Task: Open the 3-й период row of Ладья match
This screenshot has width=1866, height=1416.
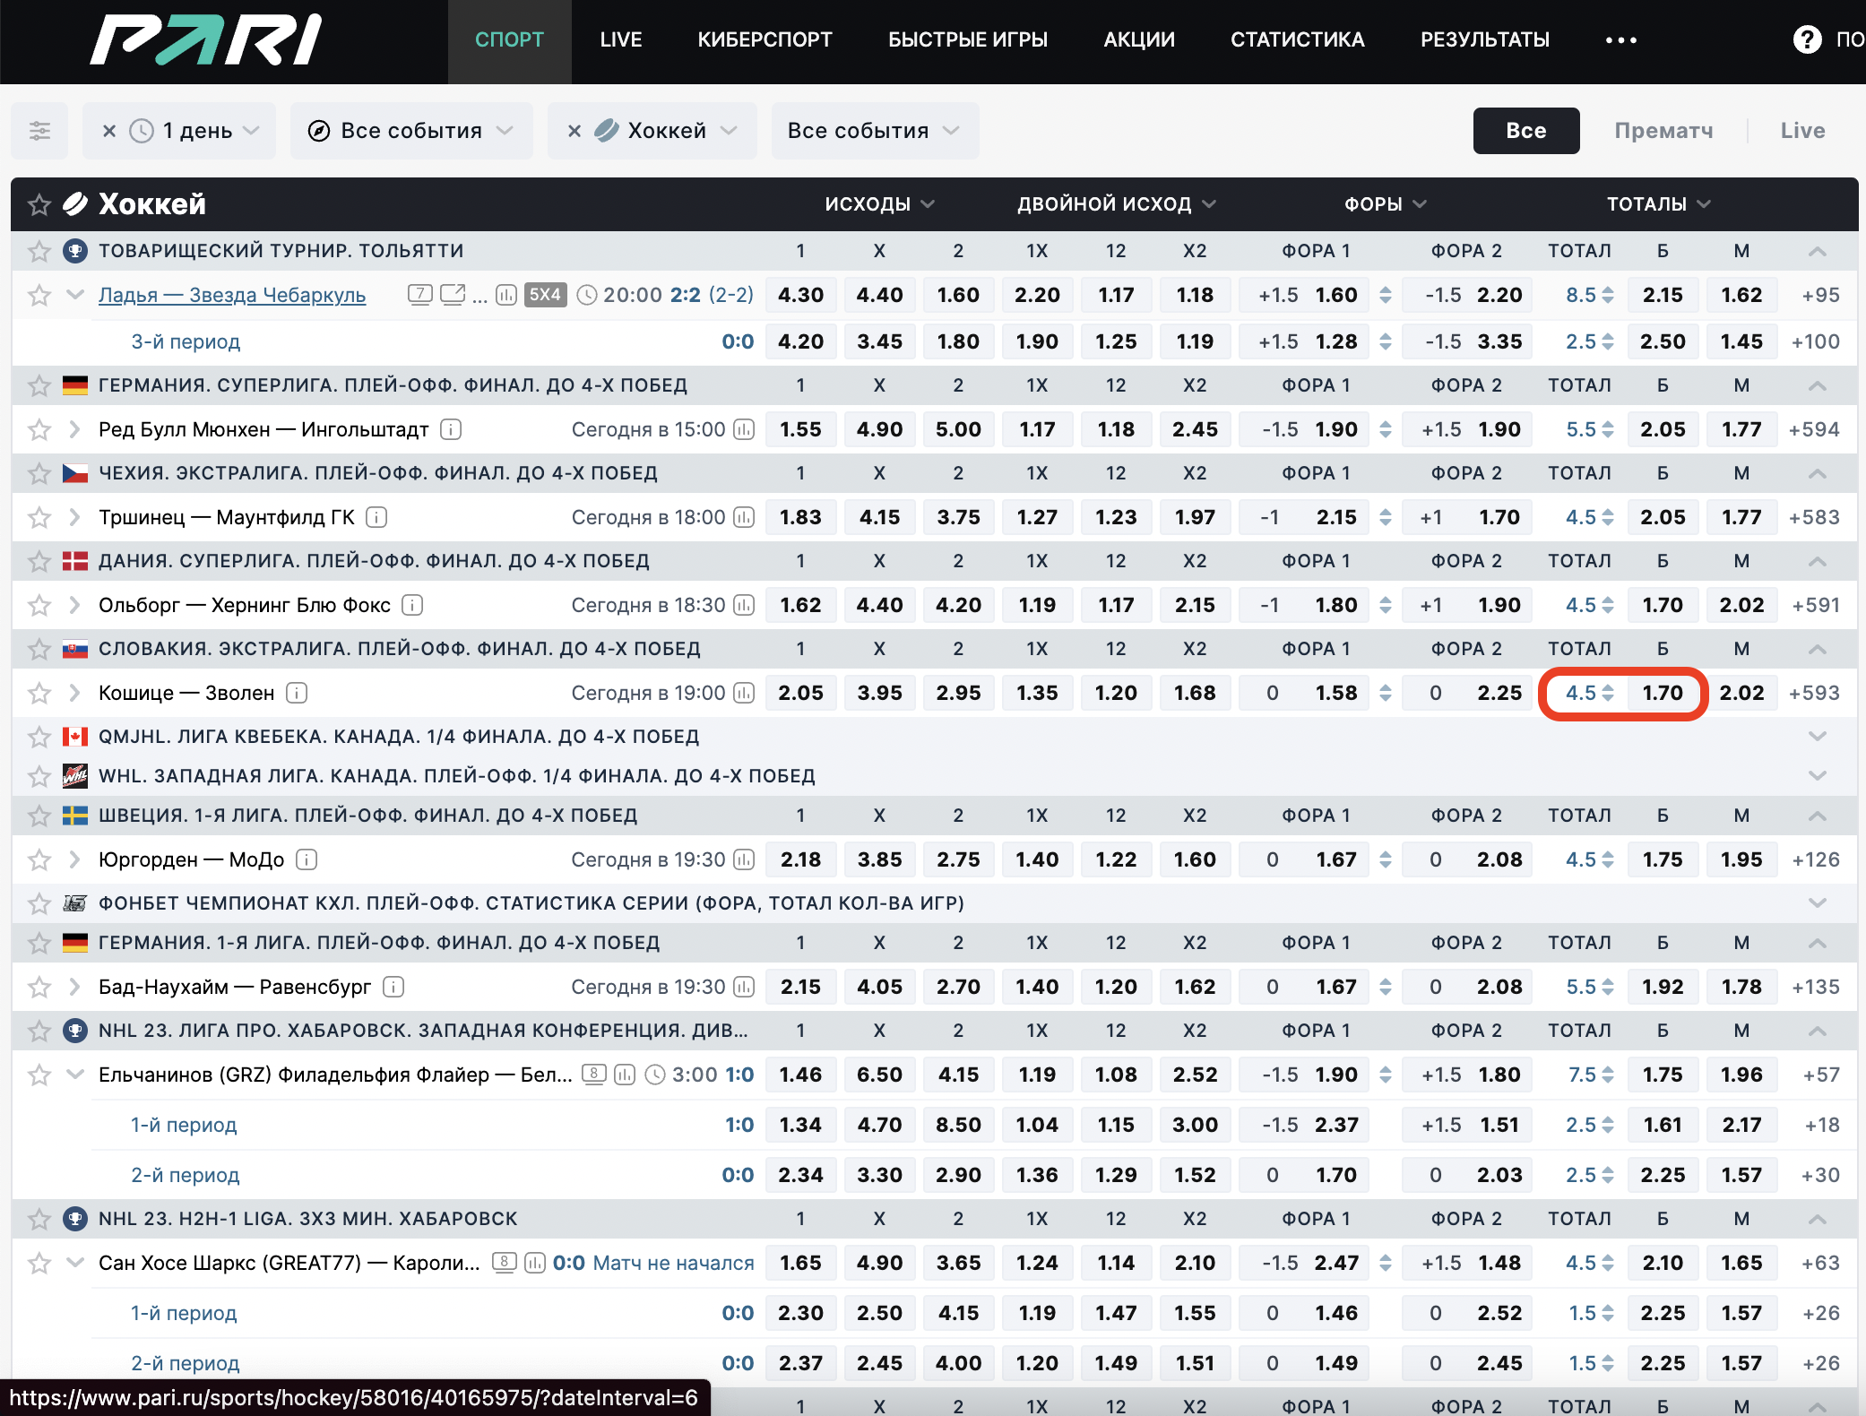Action: point(186,341)
